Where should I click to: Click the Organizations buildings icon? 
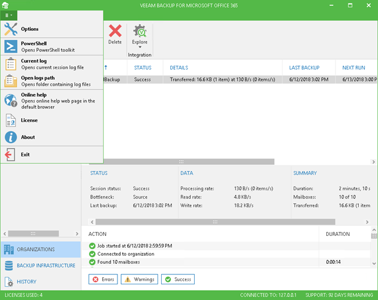[9, 249]
